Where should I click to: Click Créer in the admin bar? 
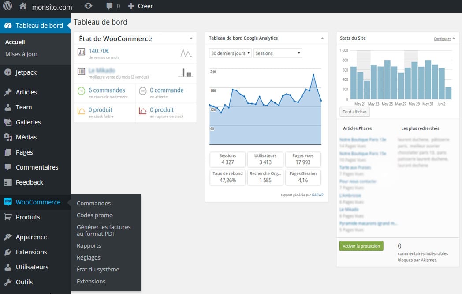pyautogui.click(x=145, y=6)
